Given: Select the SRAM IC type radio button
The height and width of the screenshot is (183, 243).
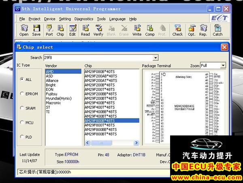Looking at the screenshot, I should [22, 108].
